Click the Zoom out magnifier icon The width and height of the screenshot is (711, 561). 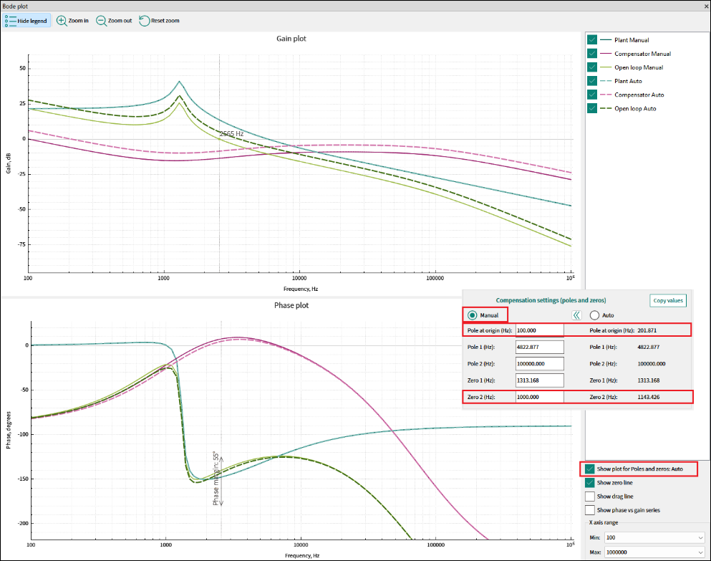point(102,21)
